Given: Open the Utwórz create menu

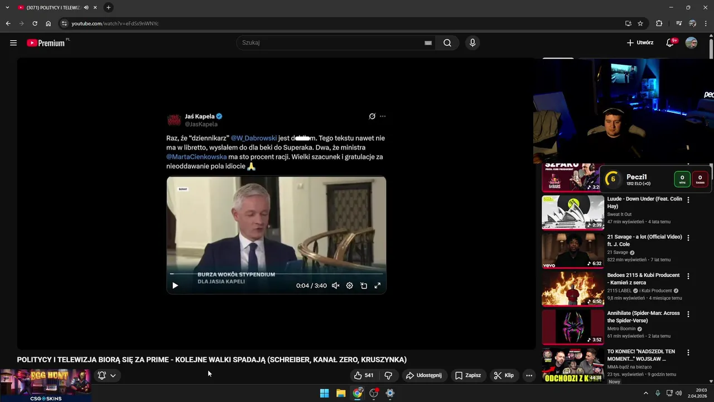Looking at the screenshot, I should (x=640, y=42).
